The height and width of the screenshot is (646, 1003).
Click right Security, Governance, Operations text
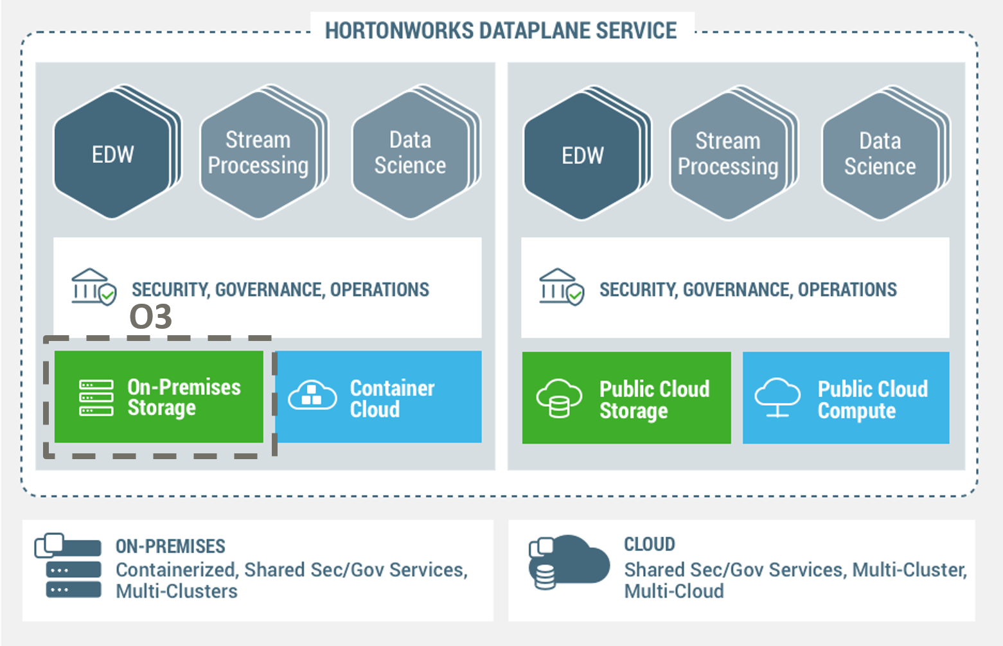coord(748,290)
